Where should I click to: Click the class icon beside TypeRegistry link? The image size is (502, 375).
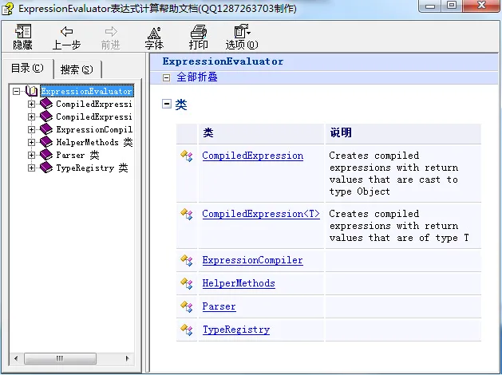click(187, 330)
